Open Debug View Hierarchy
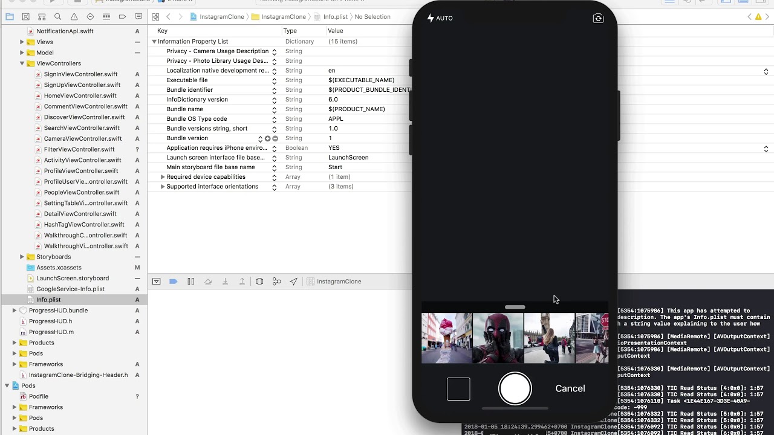The image size is (774, 435). pos(259,282)
